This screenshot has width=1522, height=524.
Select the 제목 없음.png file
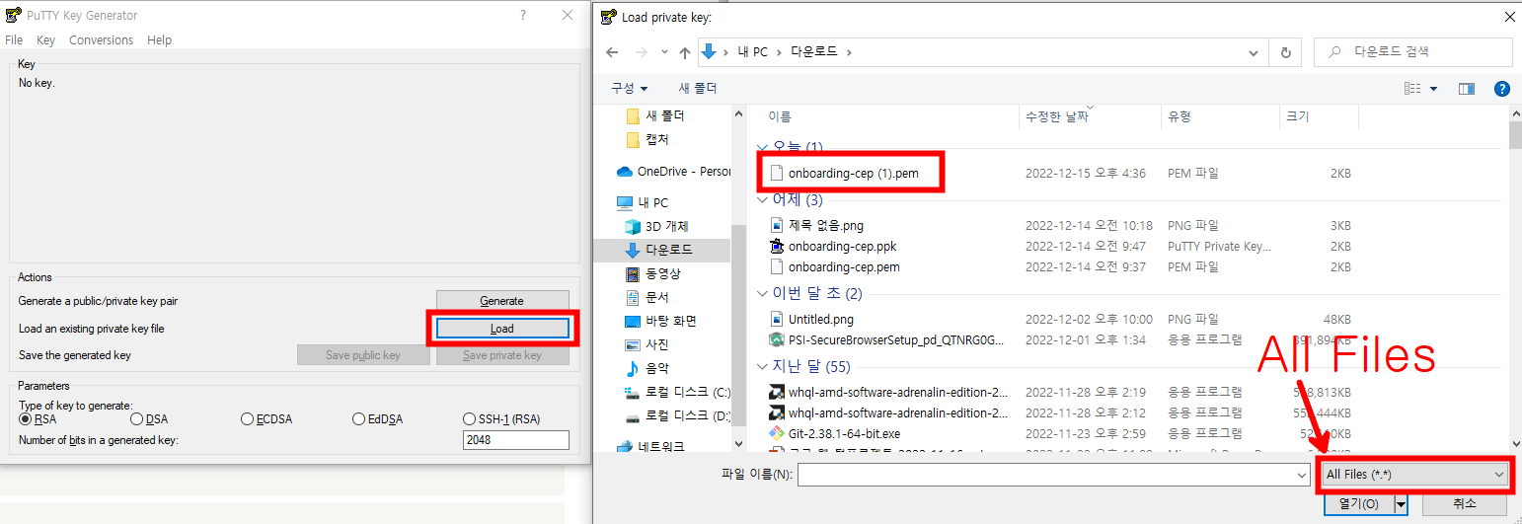pyautogui.click(x=825, y=225)
